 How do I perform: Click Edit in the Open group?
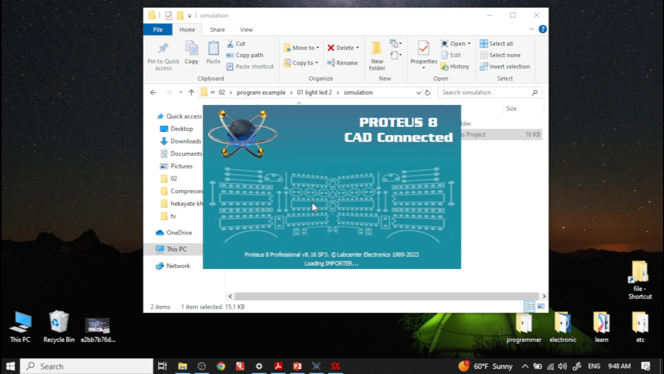451,55
